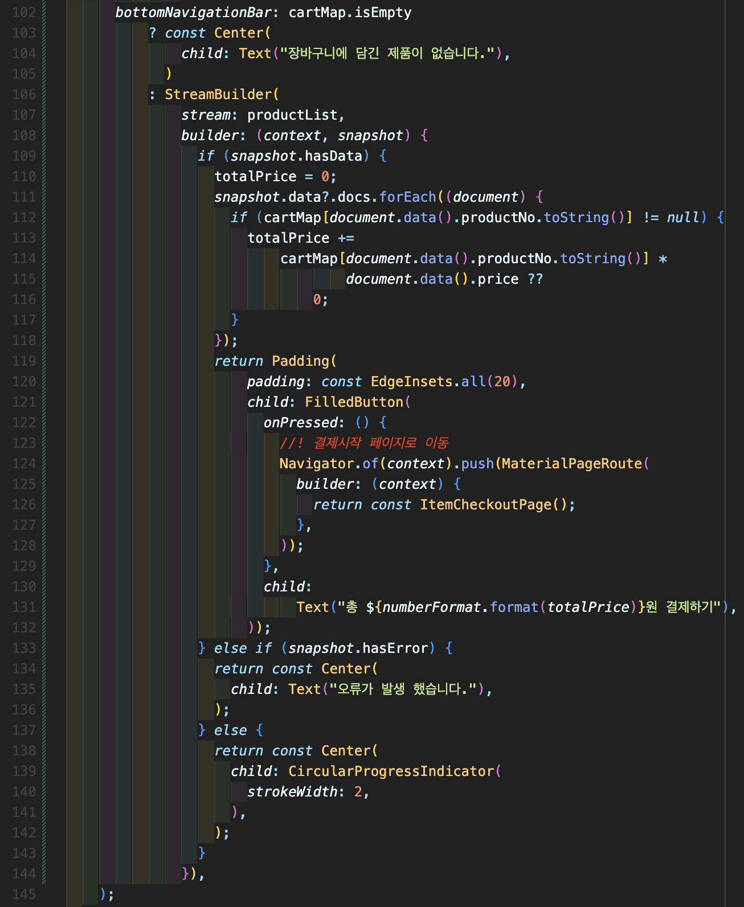Click the MaterialPageRoute( constructor
Image resolution: width=744 pixels, height=907 pixels.
coord(575,464)
